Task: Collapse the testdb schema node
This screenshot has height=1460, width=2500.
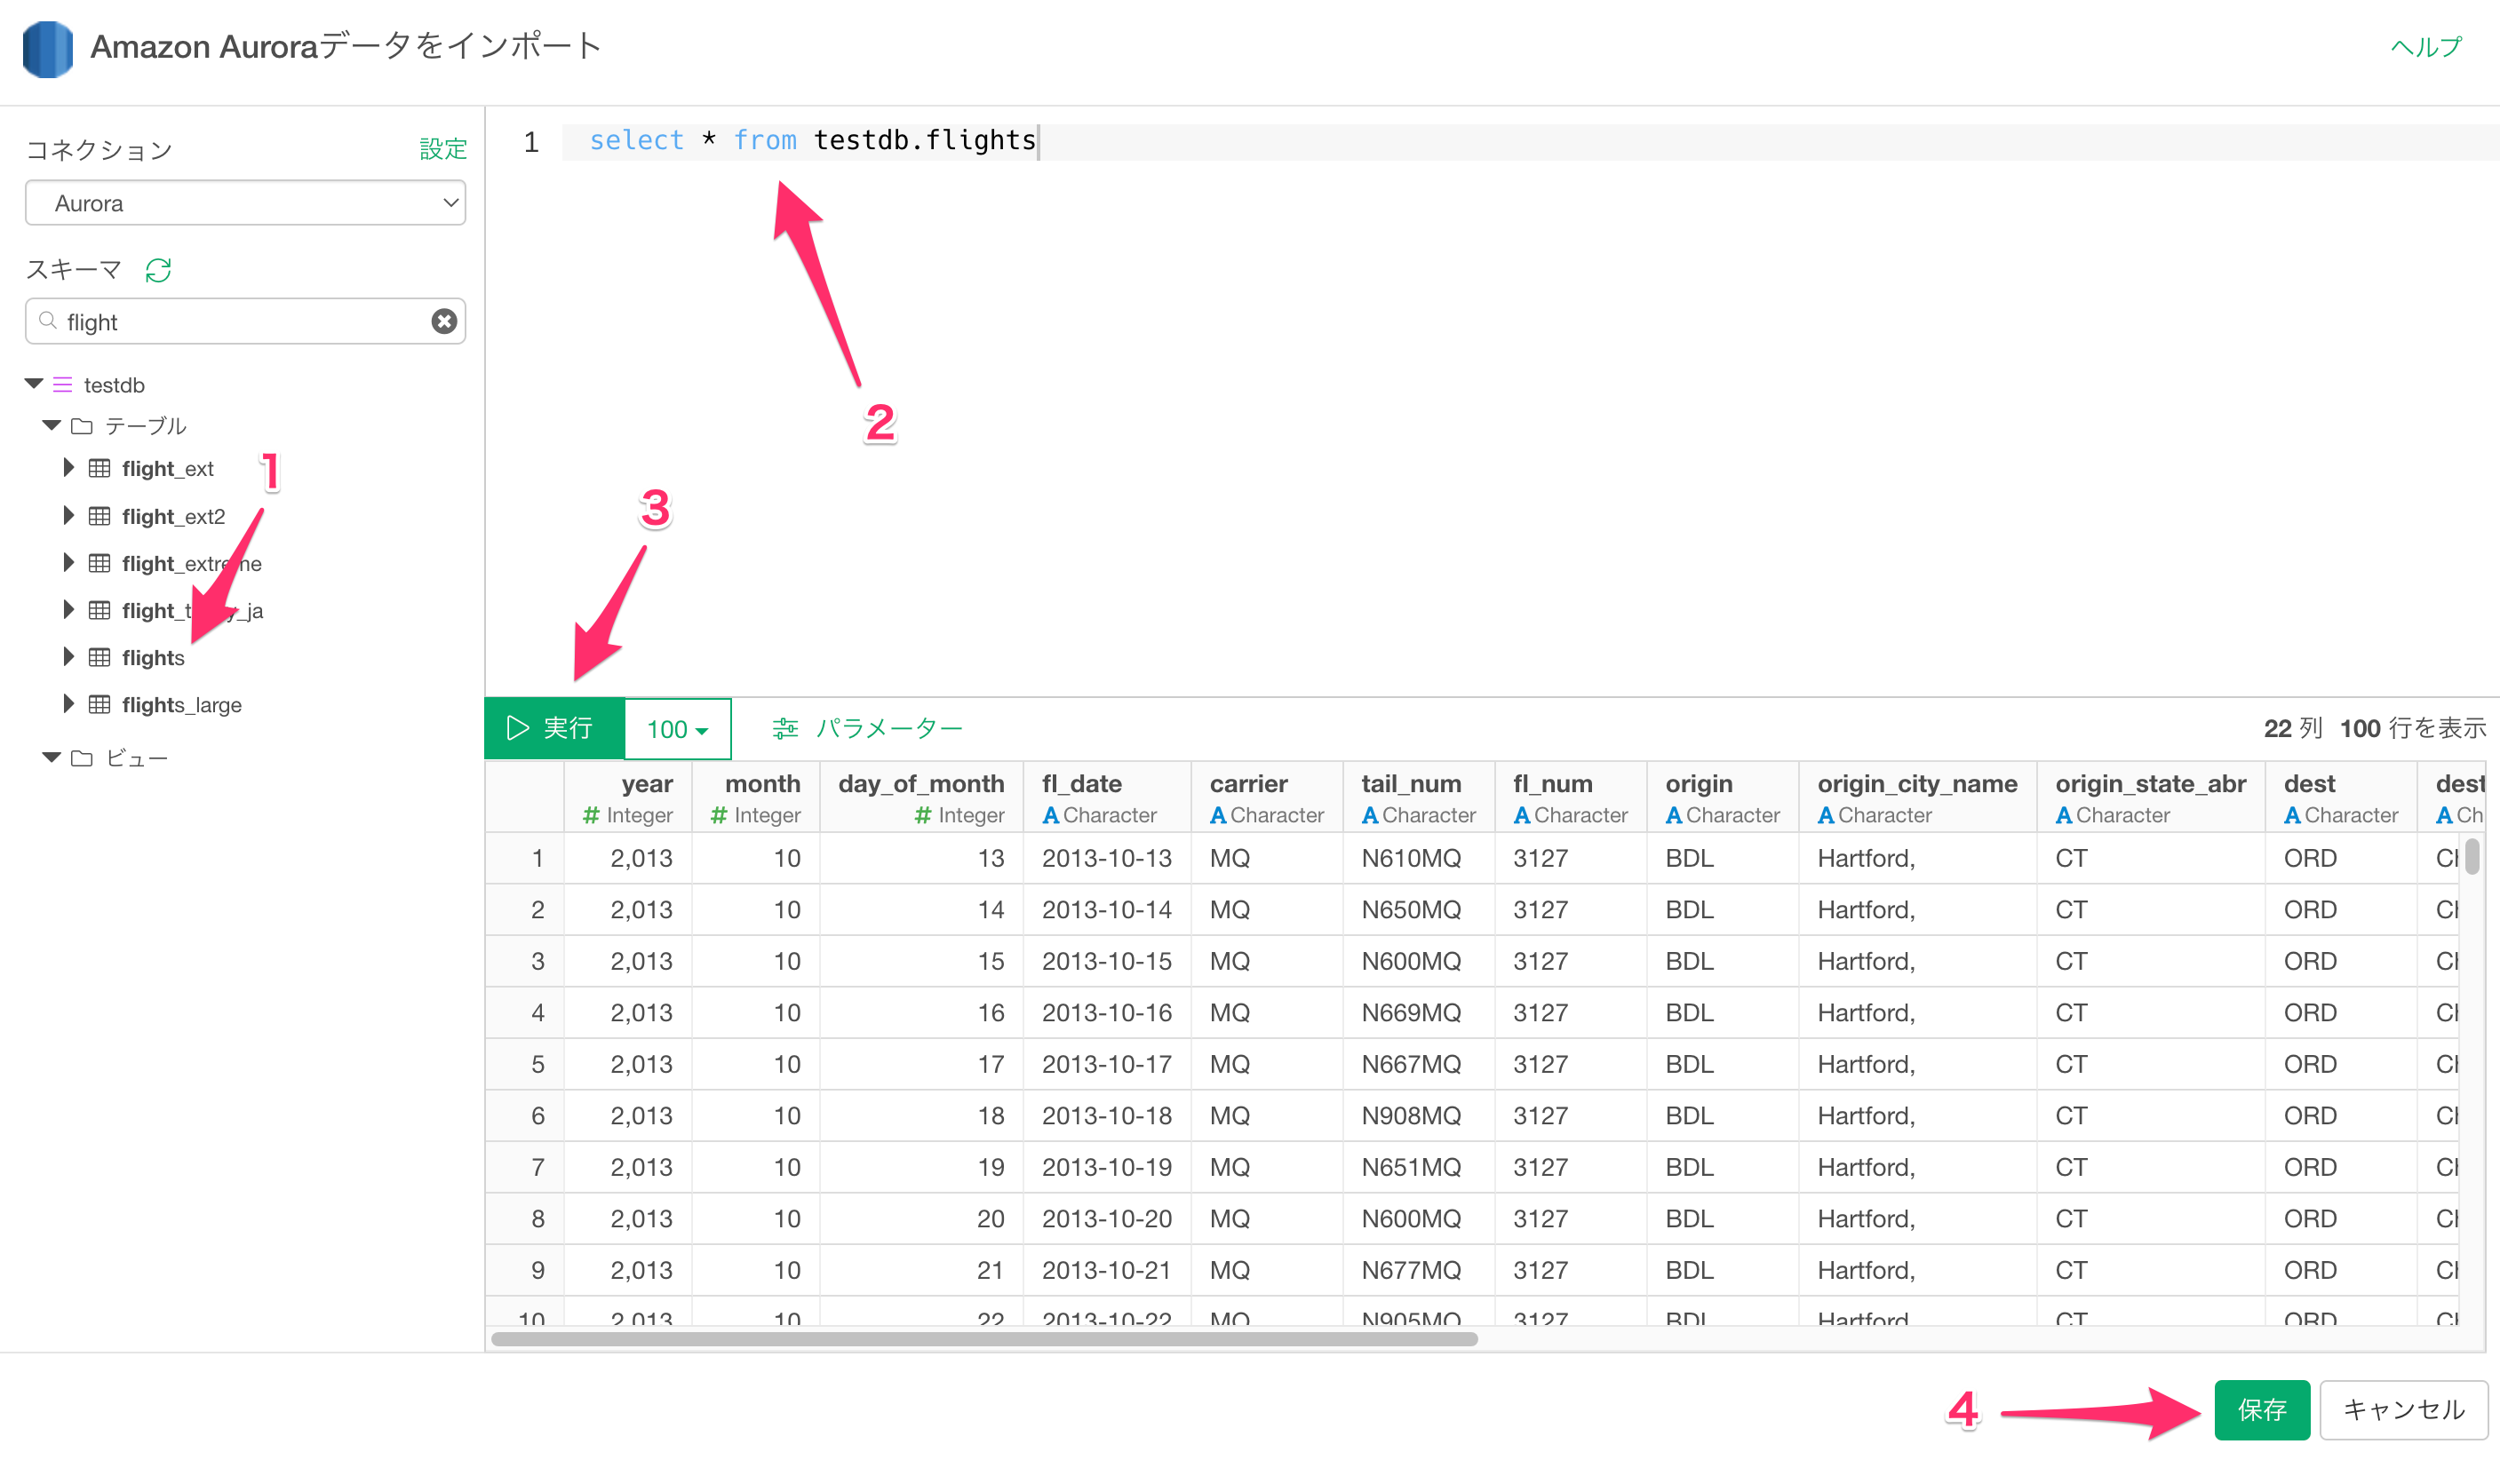Action: [34, 384]
